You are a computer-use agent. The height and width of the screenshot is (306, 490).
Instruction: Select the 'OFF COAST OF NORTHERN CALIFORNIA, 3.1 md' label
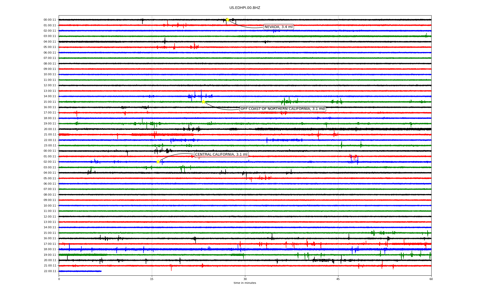click(283, 109)
